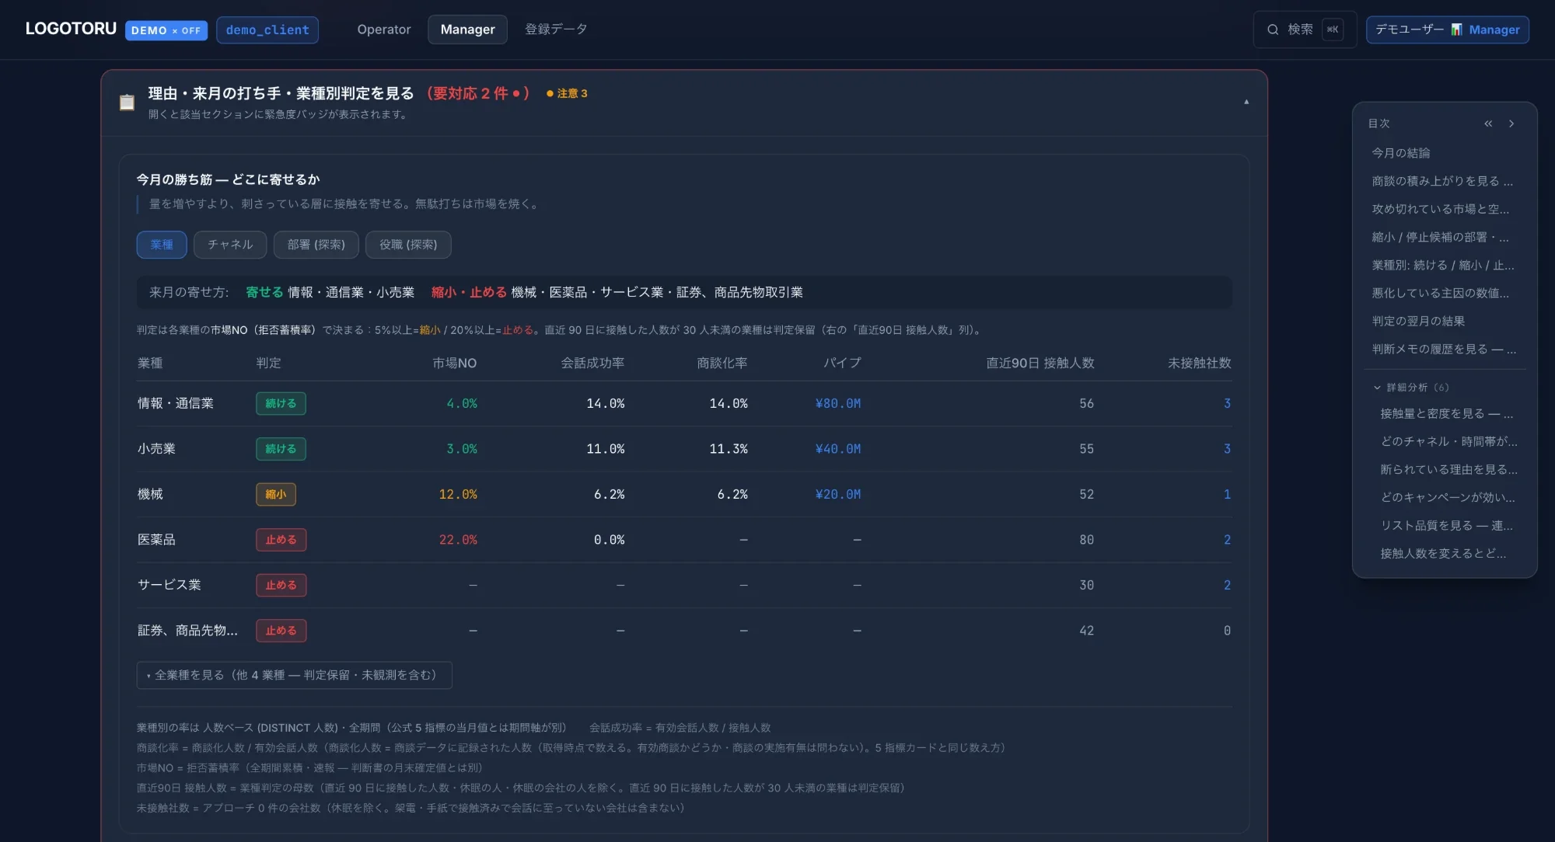Open 未接触社数 link 2 for サービス業
The width and height of the screenshot is (1555, 842).
[1227, 586]
